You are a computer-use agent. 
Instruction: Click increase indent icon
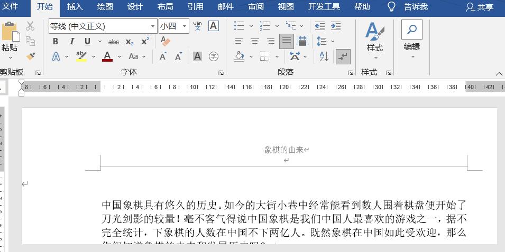pyautogui.click(x=336, y=26)
